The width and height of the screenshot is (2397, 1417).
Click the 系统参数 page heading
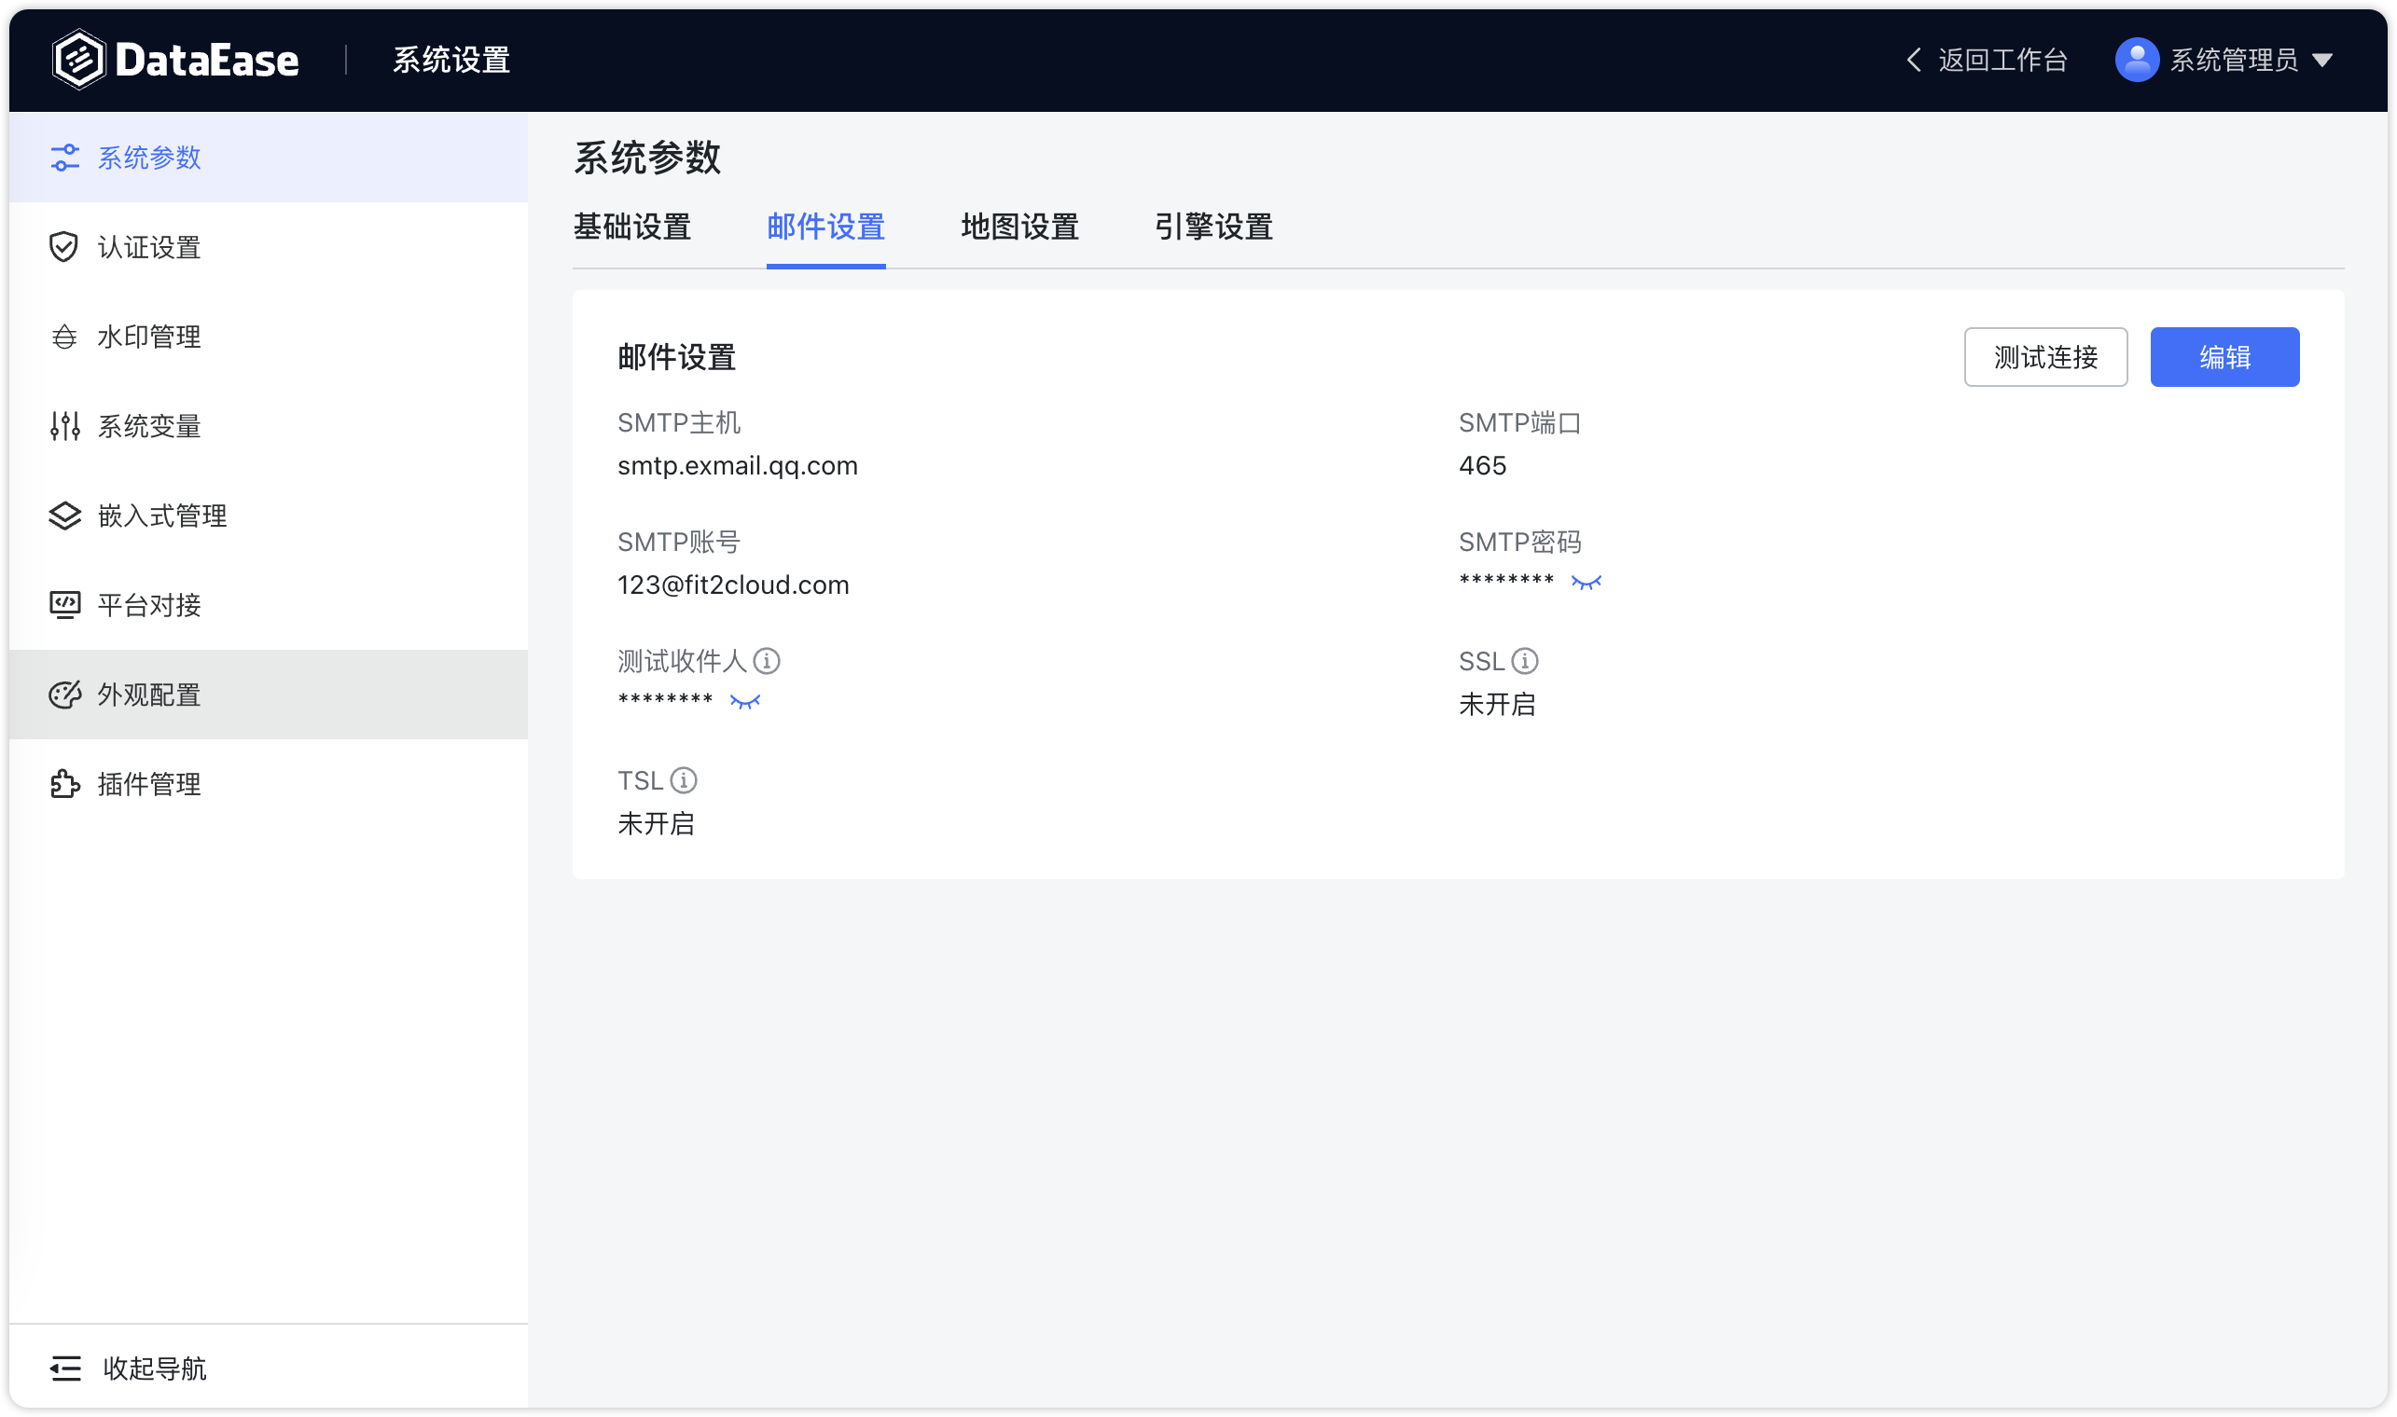(646, 158)
